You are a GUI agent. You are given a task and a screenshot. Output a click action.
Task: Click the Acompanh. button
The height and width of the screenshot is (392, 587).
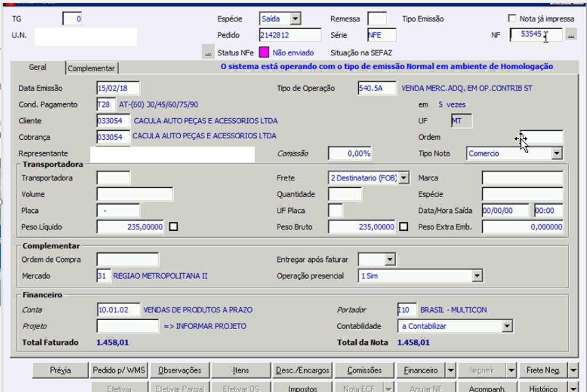[487, 388]
